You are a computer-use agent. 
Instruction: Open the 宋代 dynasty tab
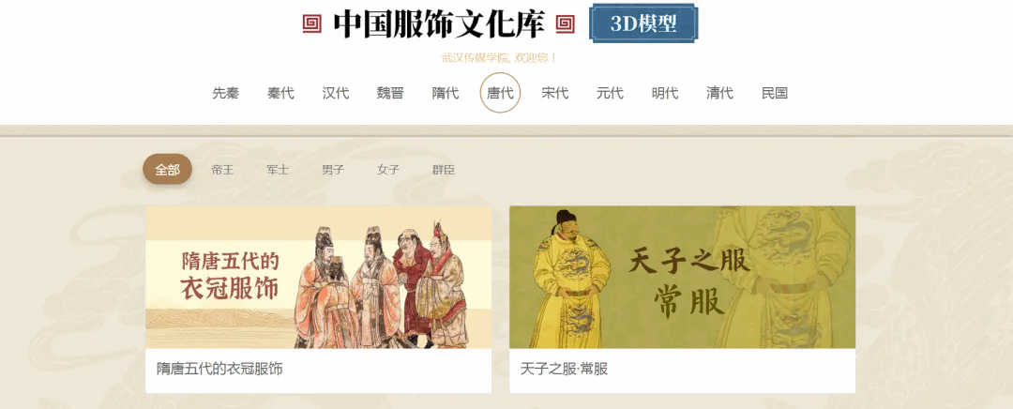(x=555, y=93)
